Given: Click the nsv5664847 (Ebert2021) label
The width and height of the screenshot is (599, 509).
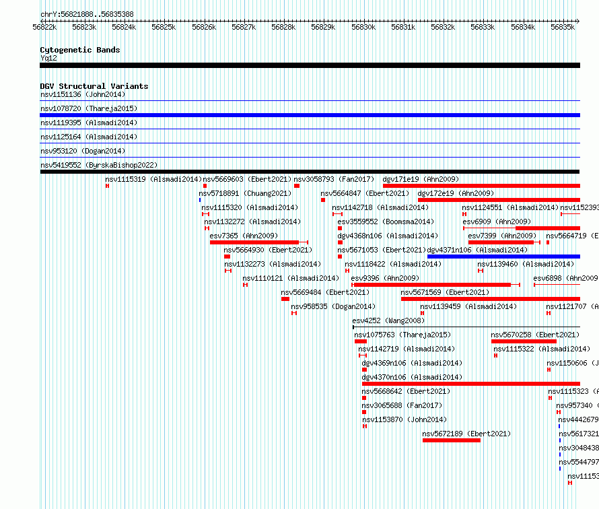Looking at the screenshot, I should pos(365,193).
